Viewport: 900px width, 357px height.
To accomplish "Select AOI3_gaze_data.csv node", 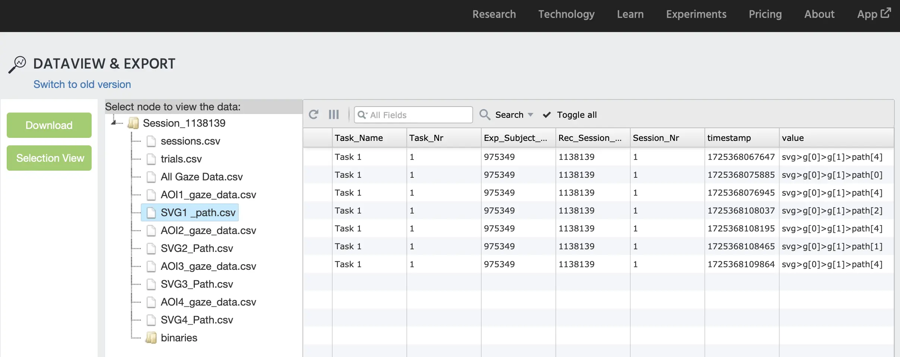I will [208, 266].
